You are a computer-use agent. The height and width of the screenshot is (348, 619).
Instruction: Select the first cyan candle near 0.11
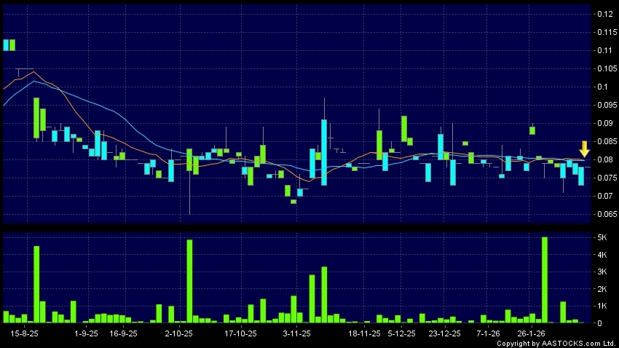click(6, 45)
